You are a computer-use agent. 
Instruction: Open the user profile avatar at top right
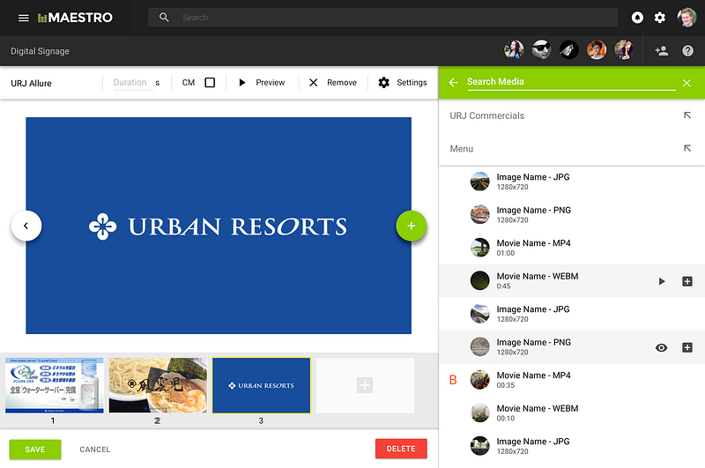click(686, 18)
